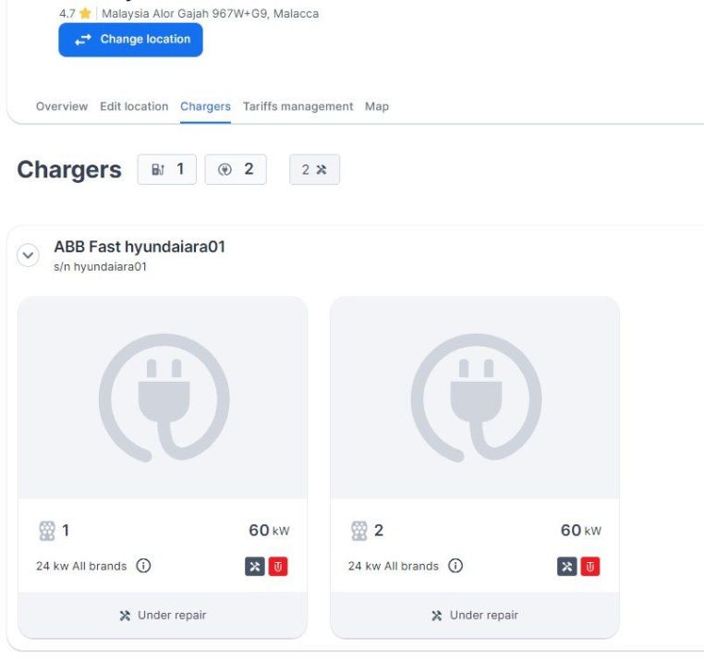This screenshot has height=661, width=704.
Task: Click connector 1 plug image
Action: click(x=163, y=398)
